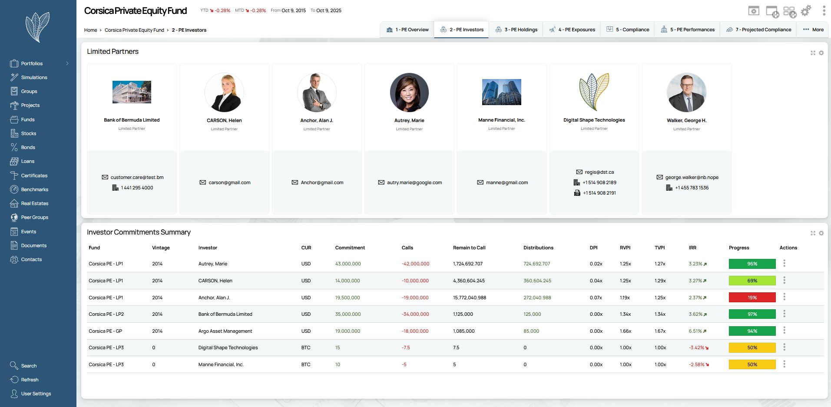Screen dimensions: 831x407
Task: Click fullscreen icon of Investor Commitments Summary
Action: (813, 233)
